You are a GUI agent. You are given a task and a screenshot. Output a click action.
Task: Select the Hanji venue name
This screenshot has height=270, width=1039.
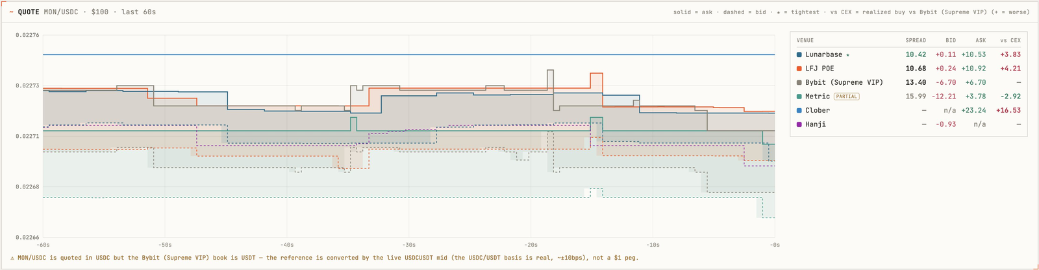coord(816,124)
